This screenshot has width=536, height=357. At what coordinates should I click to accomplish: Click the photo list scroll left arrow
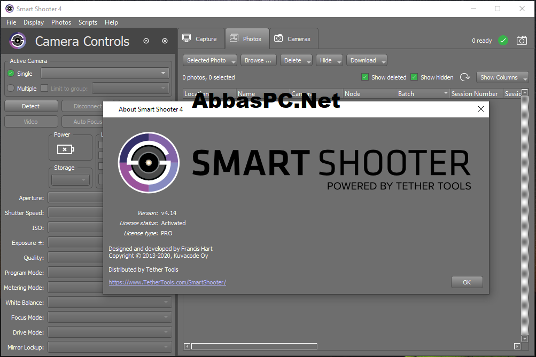click(187, 346)
